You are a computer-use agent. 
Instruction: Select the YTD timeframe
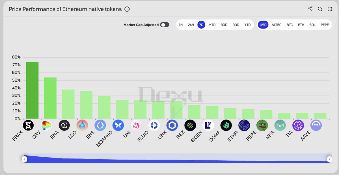click(247, 25)
